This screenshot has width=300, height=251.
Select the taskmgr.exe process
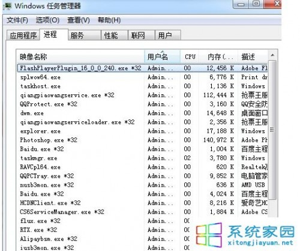[143, 158]
